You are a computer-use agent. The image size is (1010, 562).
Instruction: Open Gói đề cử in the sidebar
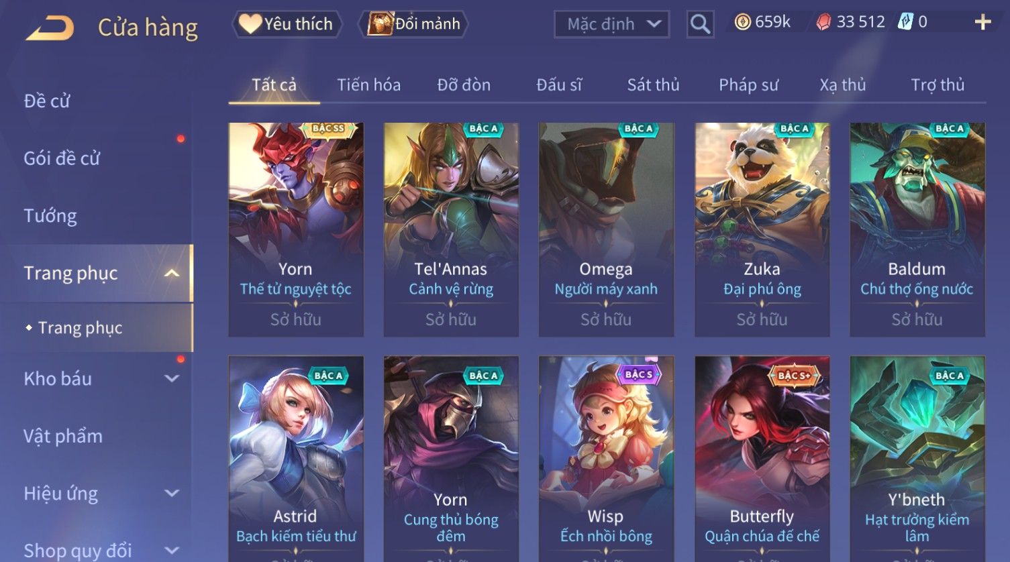62,158
